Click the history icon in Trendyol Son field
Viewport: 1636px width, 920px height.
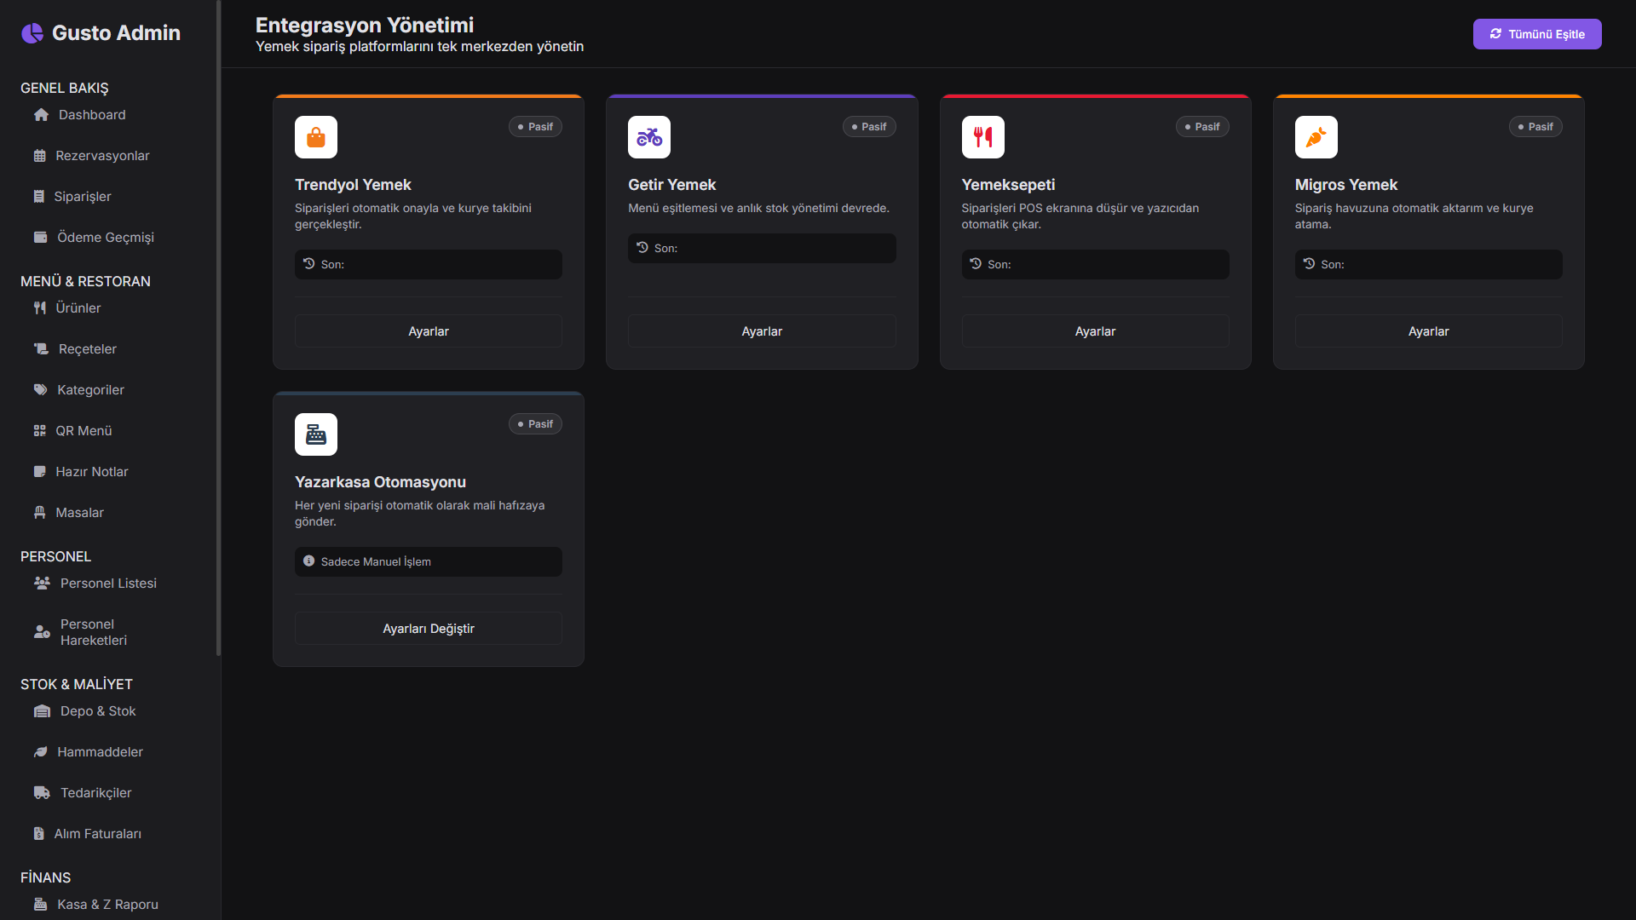click(x=309, y=264)
